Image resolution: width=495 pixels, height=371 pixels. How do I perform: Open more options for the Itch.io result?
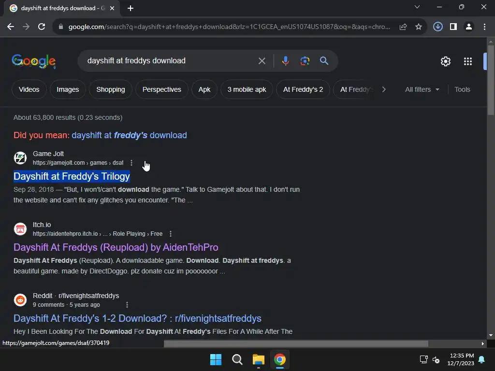tap(171, 234)
